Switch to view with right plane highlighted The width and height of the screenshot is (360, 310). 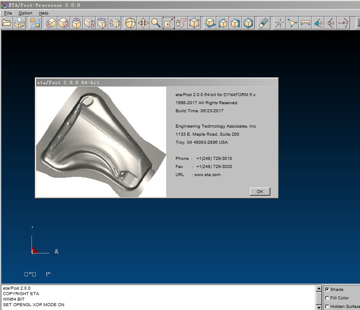tap(235, 23)
